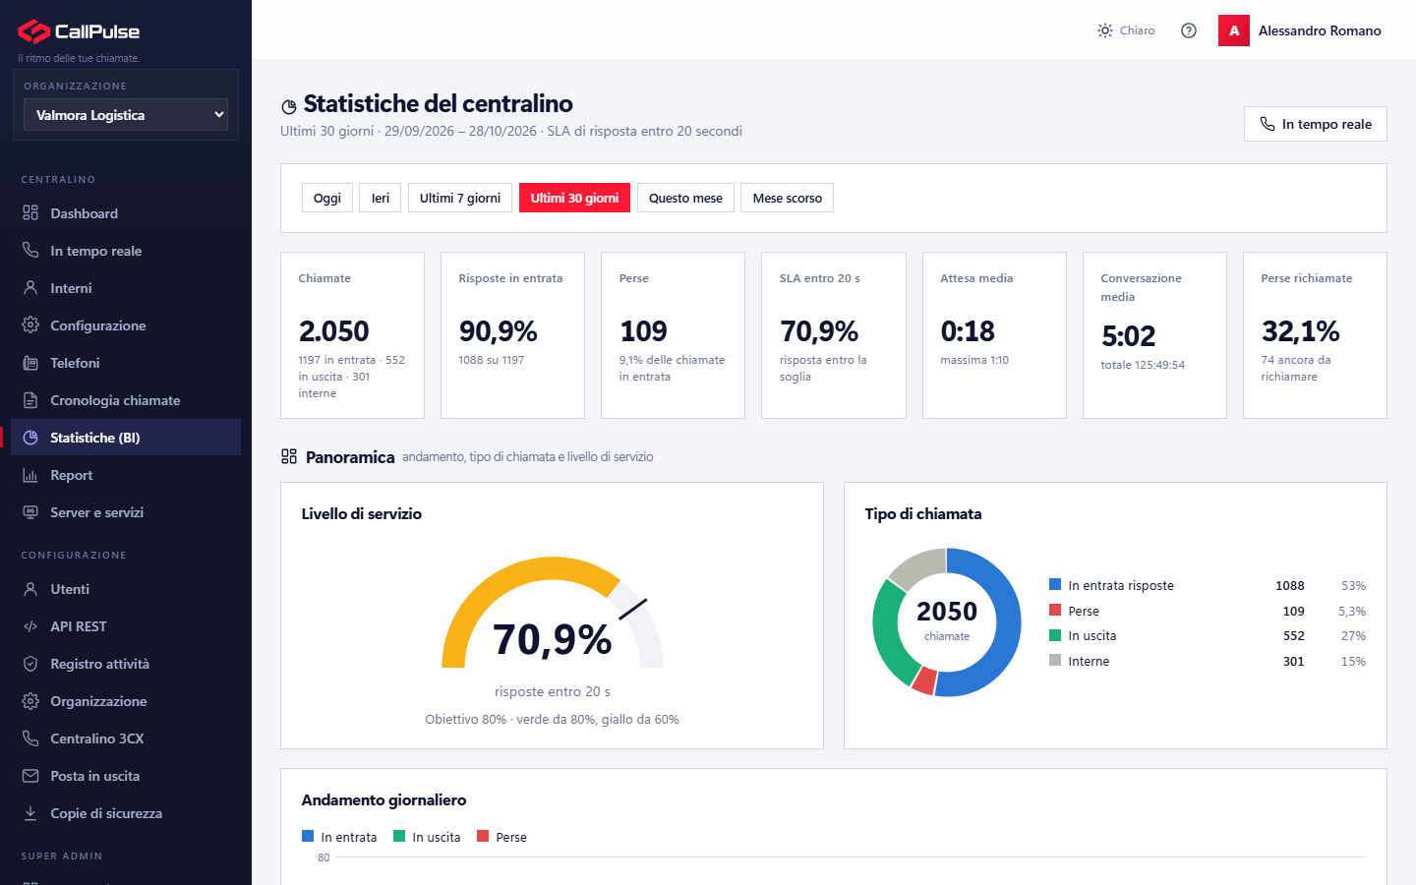
Task: Toggle In uscita series in daily chart legend
Action: pos(427,837)
